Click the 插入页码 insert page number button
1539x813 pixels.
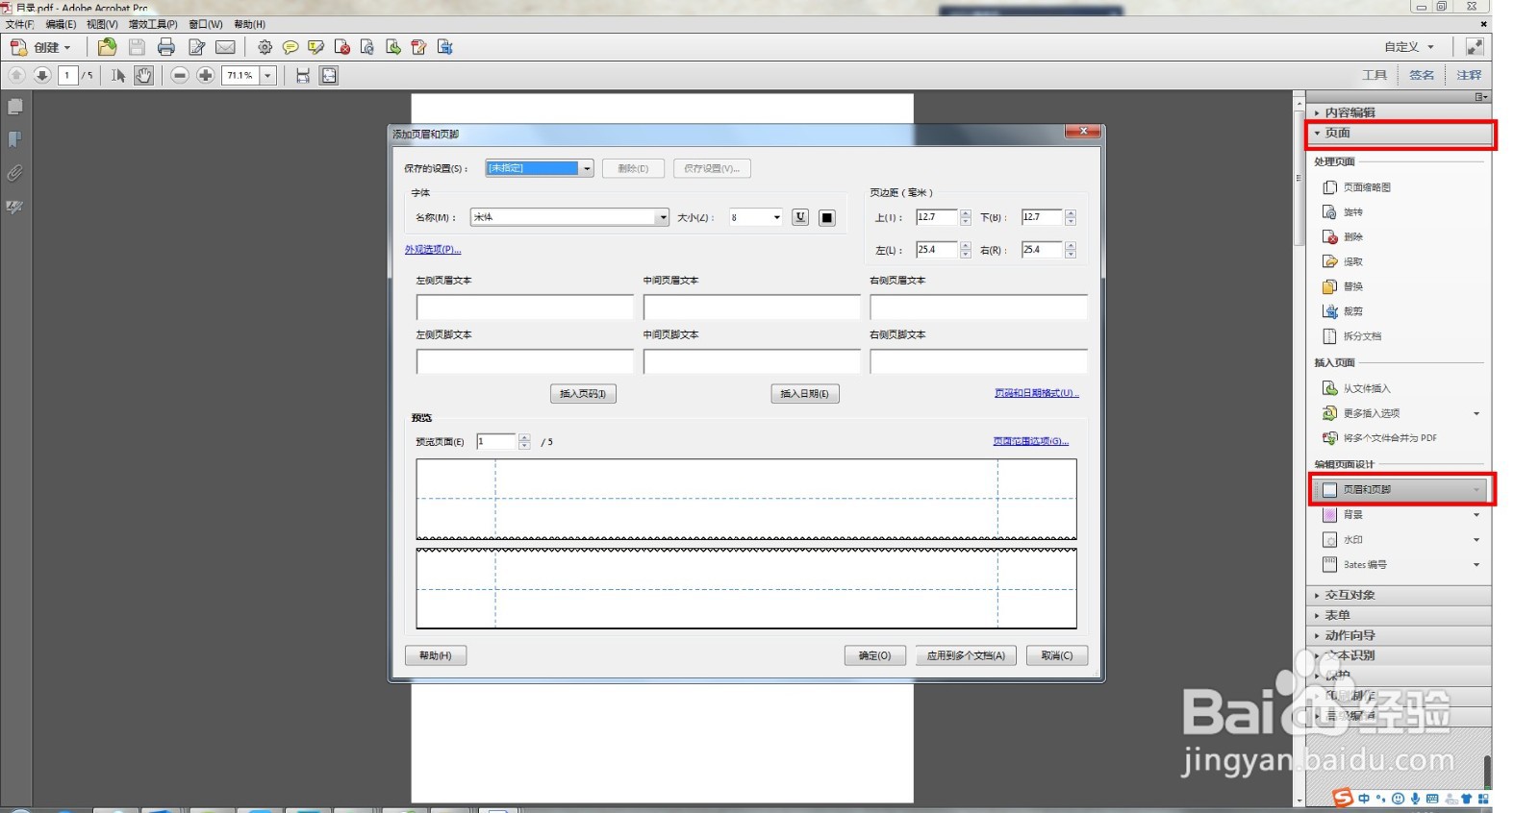(583, 393)
